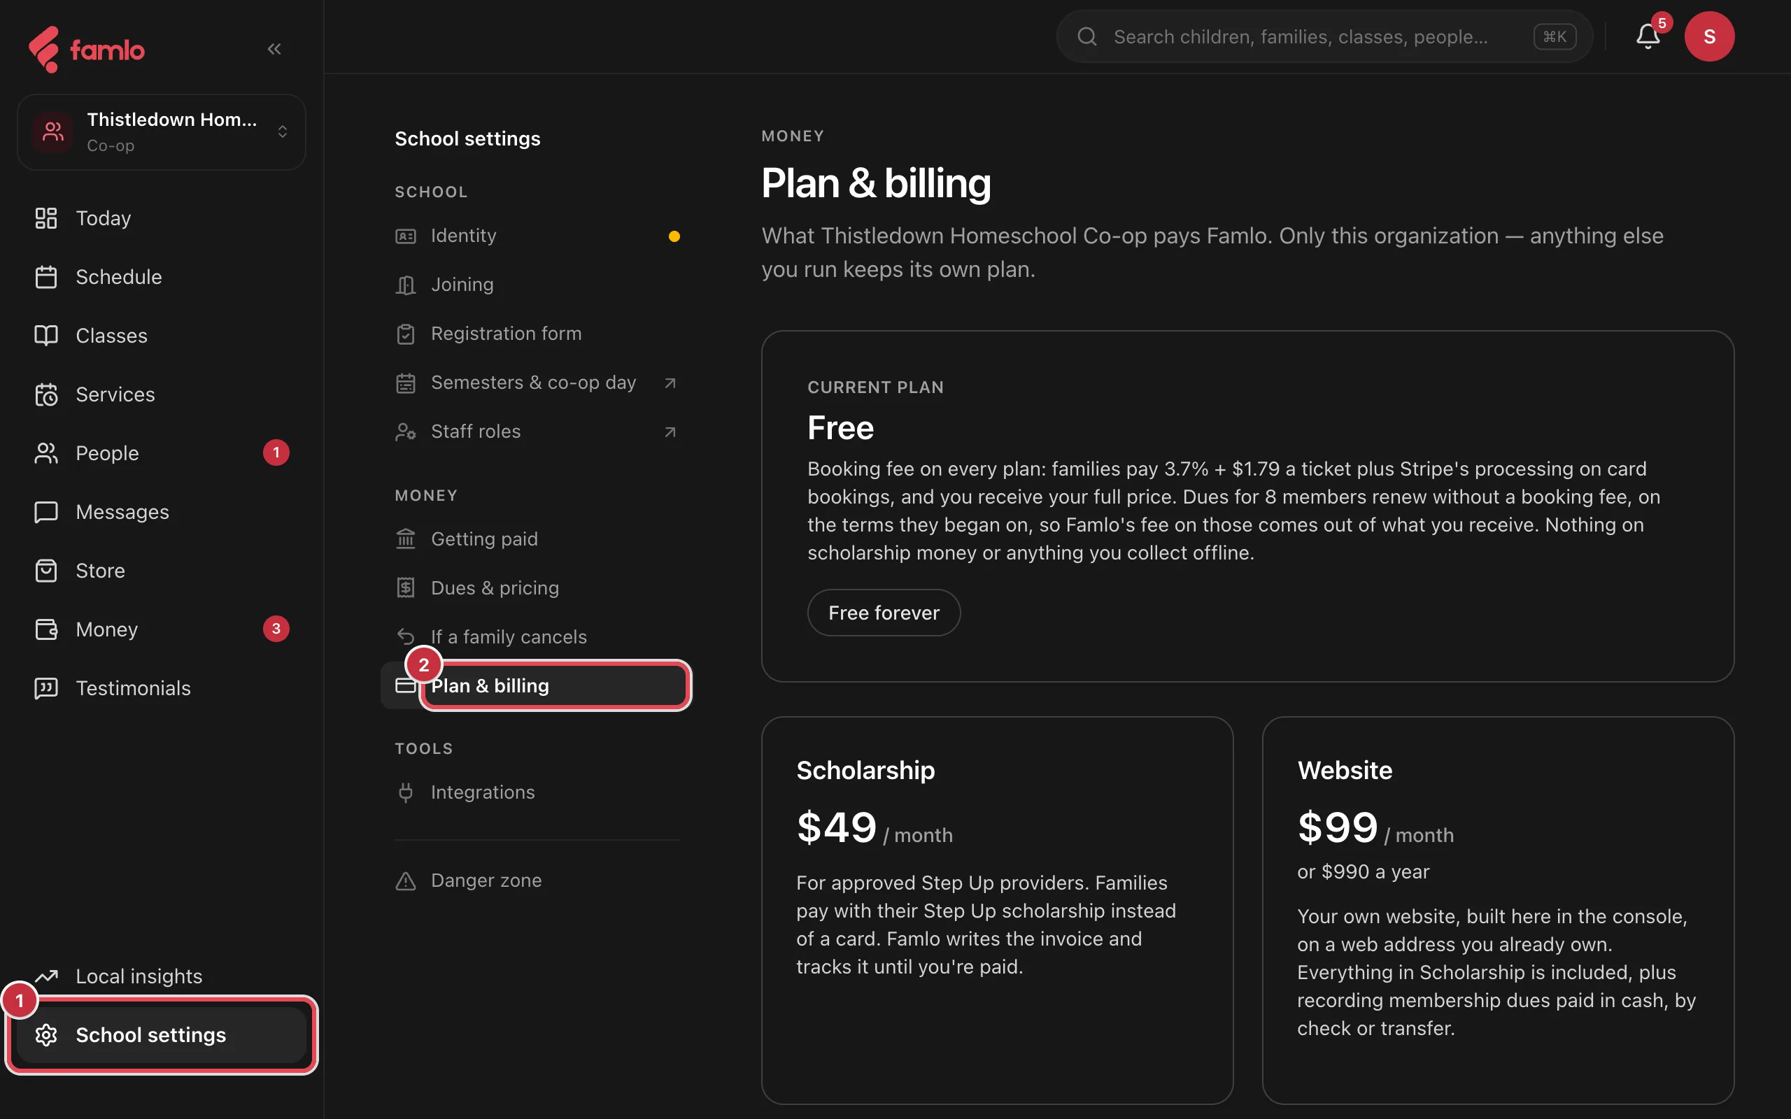Click the famlo logo

[x=87, y=49]
